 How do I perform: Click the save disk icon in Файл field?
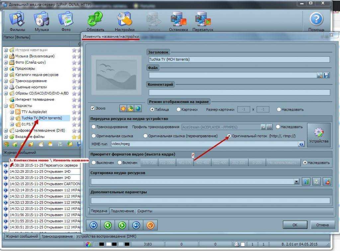326,75
